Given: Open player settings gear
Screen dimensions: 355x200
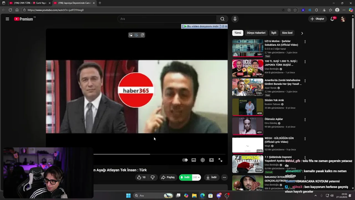Looking at the screenshot, I should pos(203,160).
